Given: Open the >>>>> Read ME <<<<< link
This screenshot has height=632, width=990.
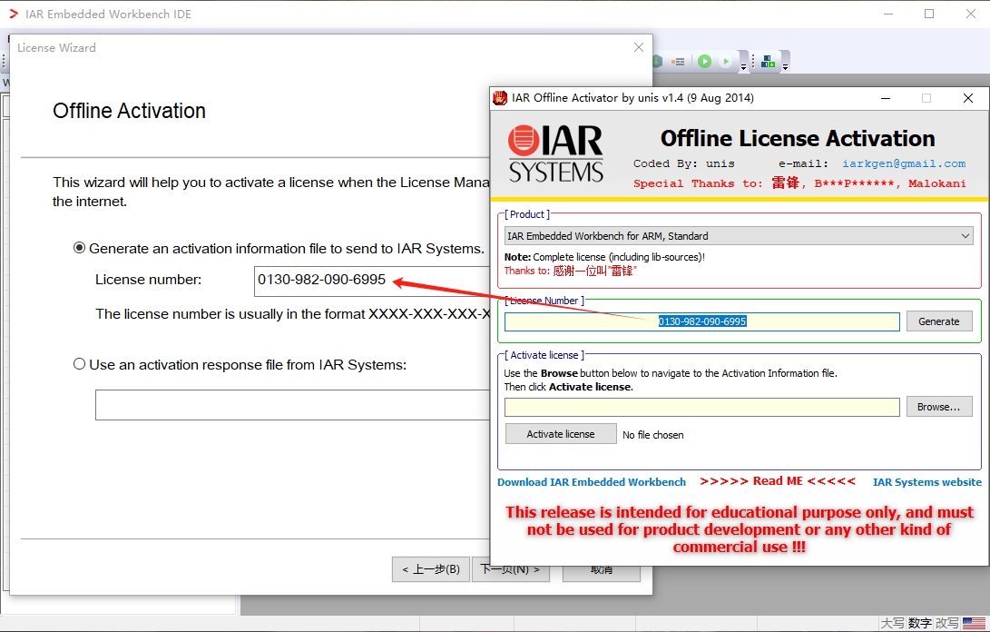Looking at the screenshot, I should 778,481.
